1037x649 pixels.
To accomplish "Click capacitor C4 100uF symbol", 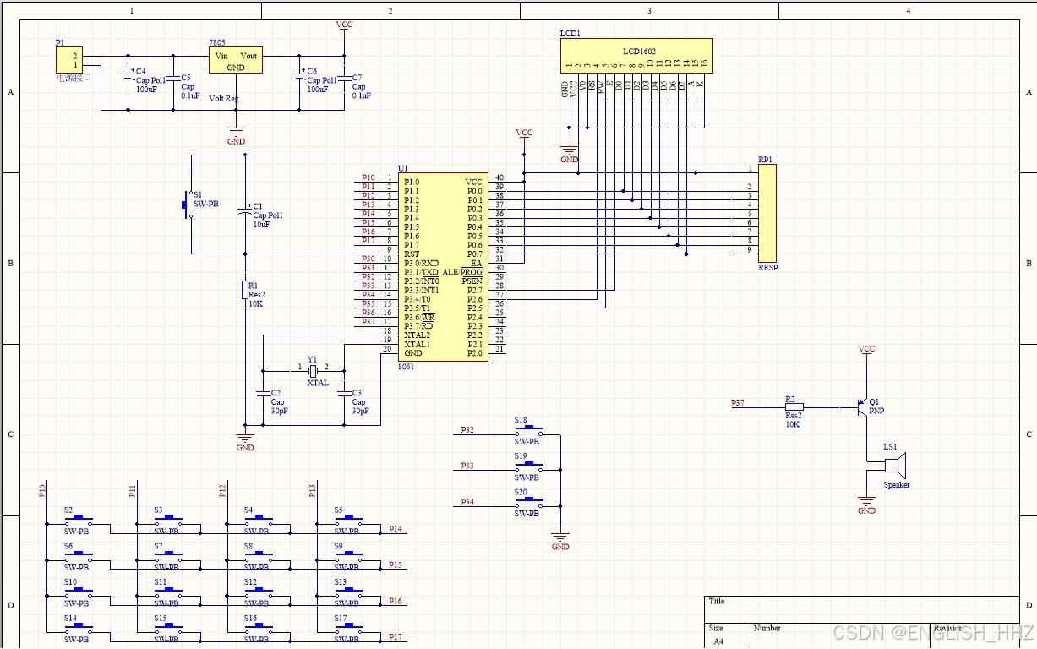I will pyautogui.click(x=128, y=78).
